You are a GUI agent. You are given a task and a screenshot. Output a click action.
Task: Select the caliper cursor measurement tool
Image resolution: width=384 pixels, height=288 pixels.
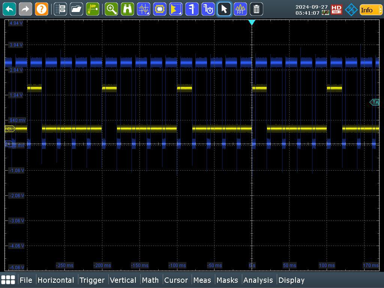click(x=192, y=9)
